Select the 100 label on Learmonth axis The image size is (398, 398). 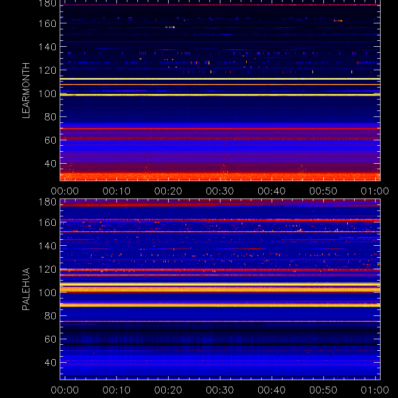(47, 94)
